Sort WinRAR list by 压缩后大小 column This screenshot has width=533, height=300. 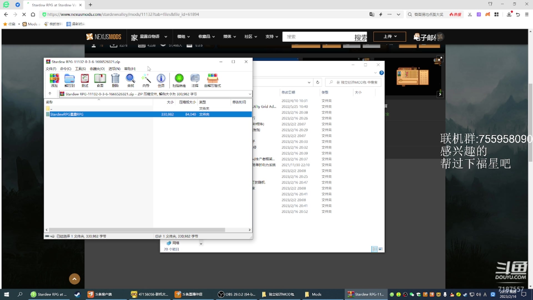tap(187, 102)
